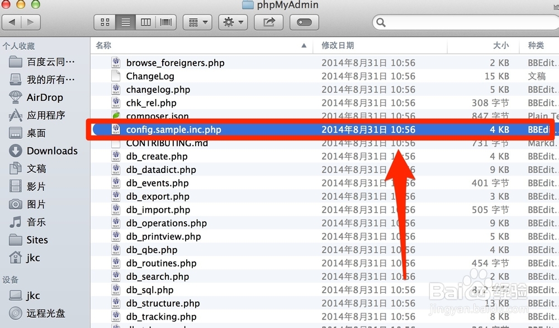The width and height of the screenshot is (559, 328).
Task: Go back with the left navigation arrow
Action: coord(12,22)
